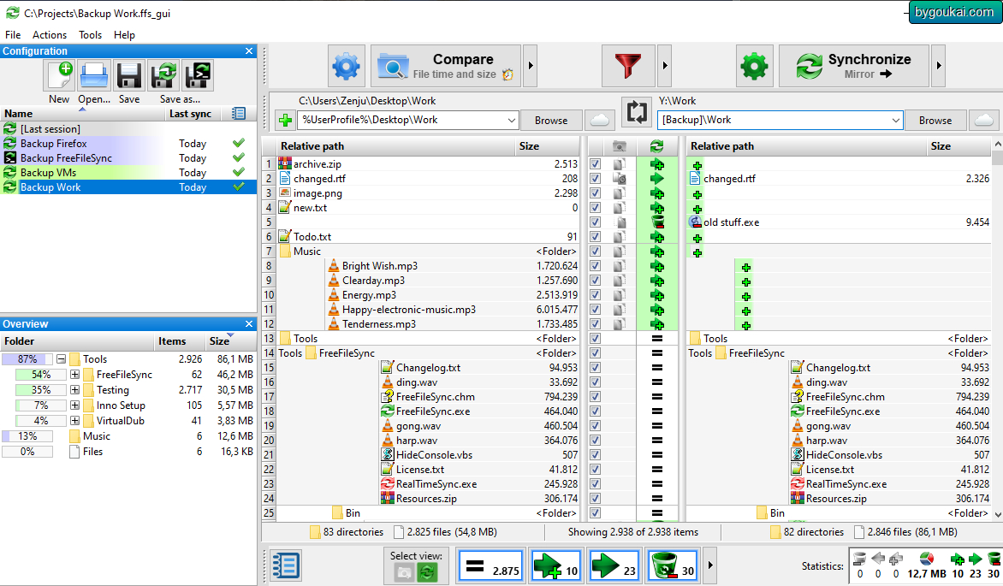This screenshot has width=1003, height=586.
Task: Uncheck the checkbox for image.png row
Action: coord(596,193)
